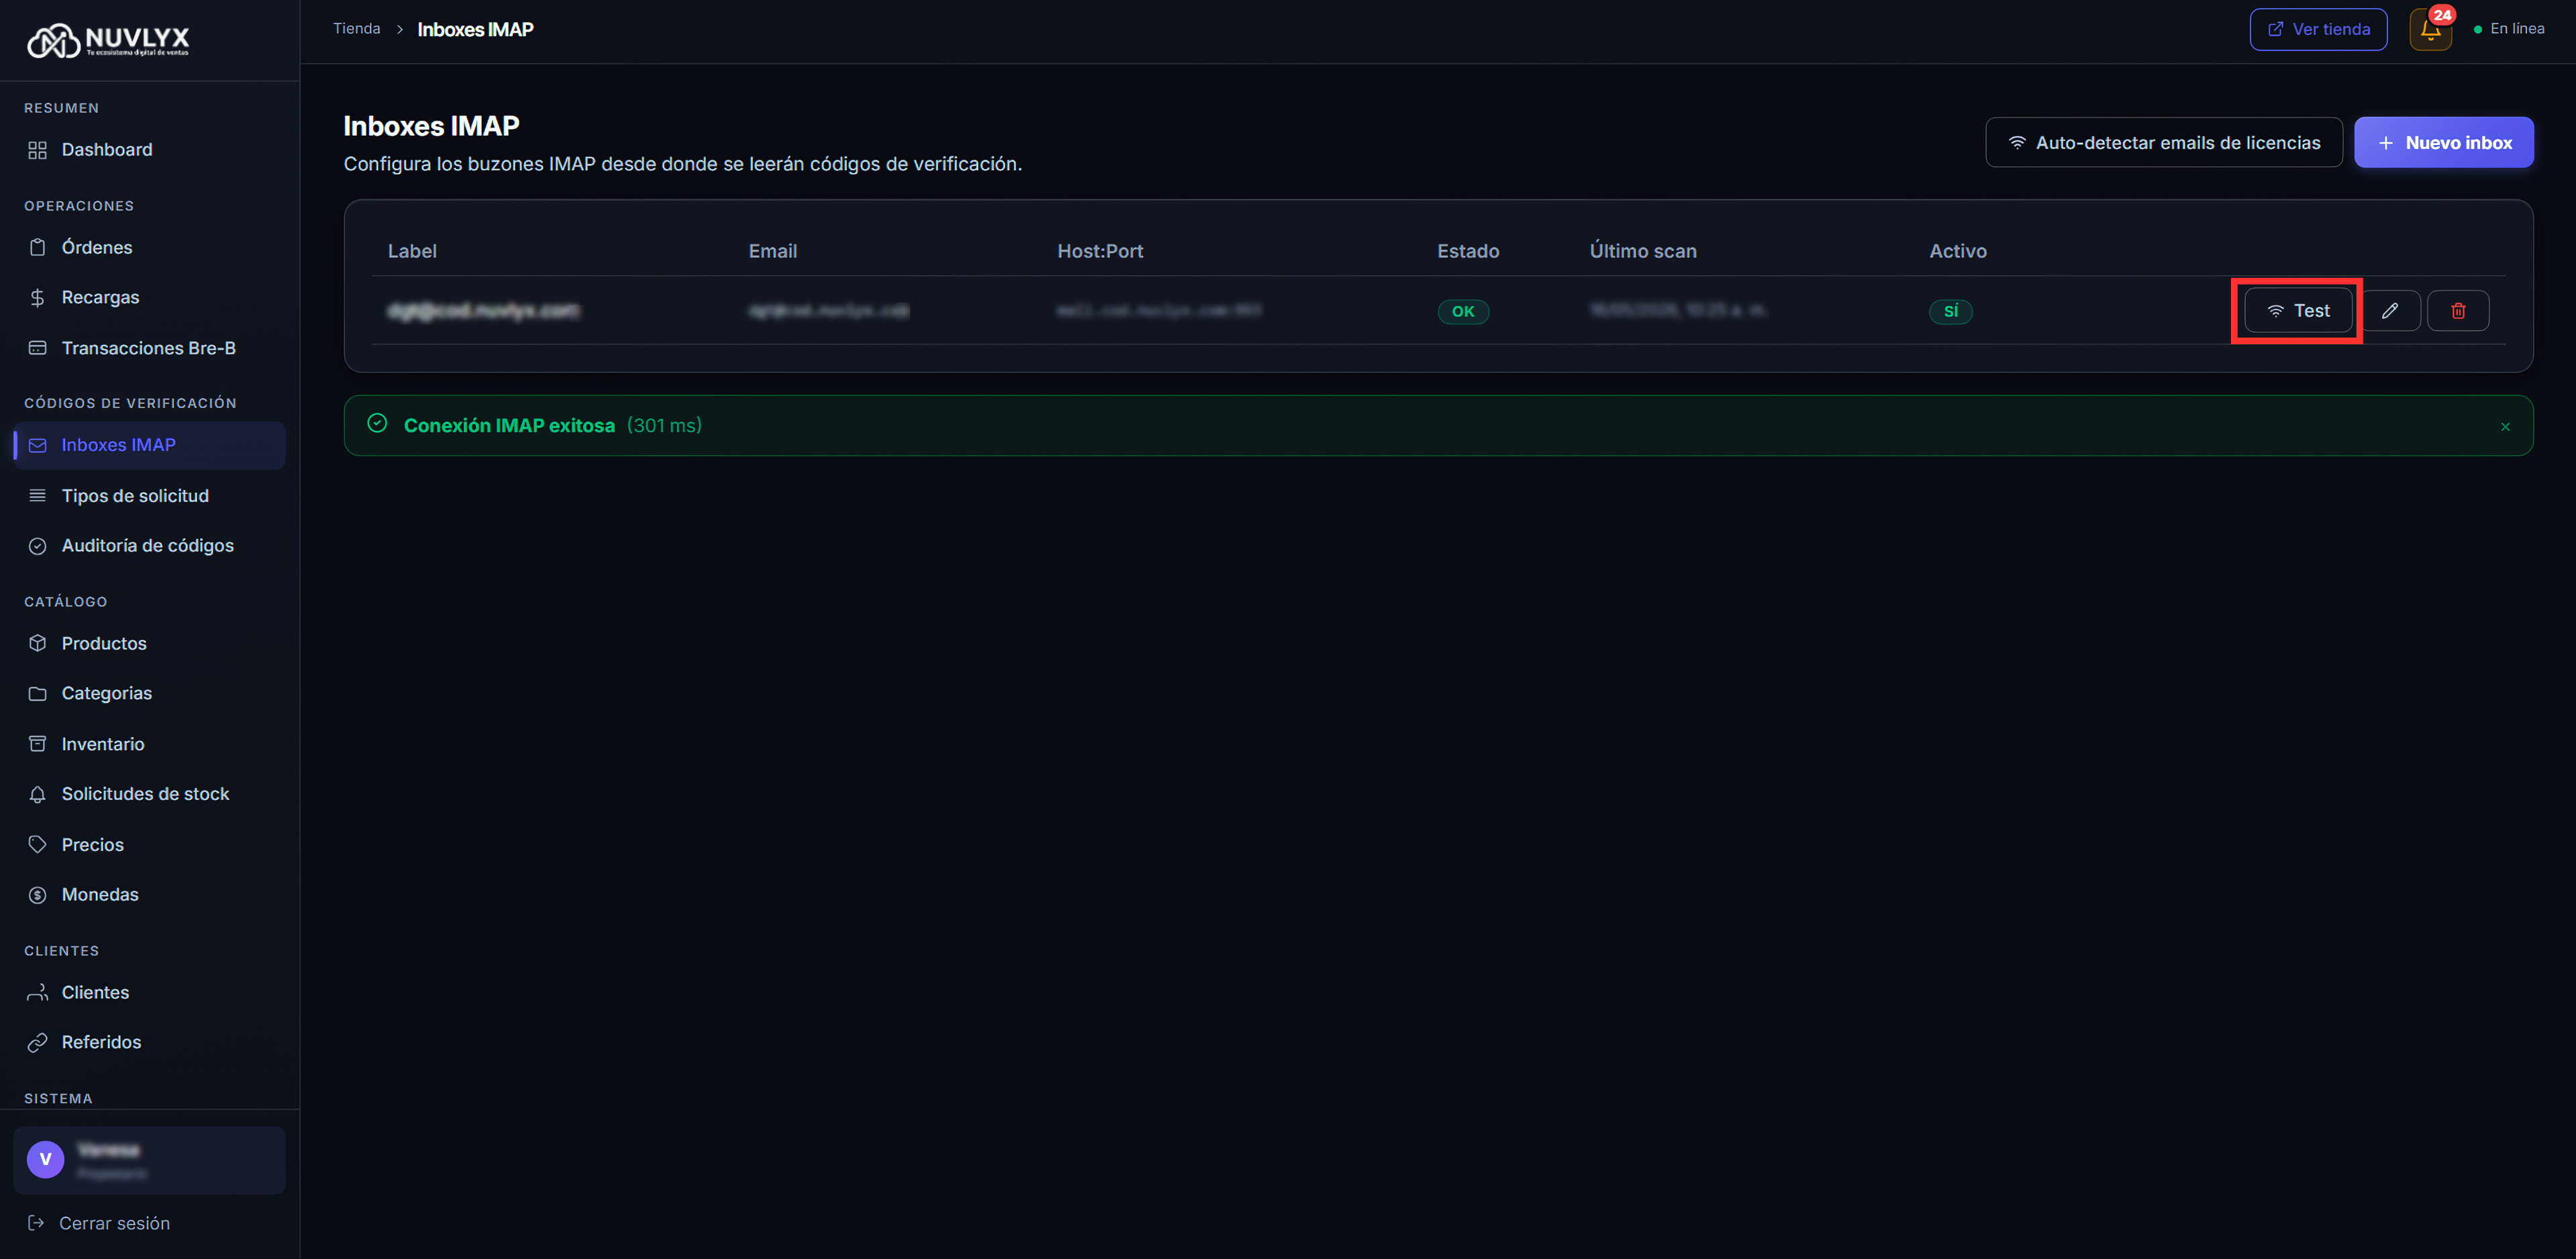Screen dimensions: 2576x1259
Task: Click Auto-detectar emails de licencias
Action: tap(2164, 143)
